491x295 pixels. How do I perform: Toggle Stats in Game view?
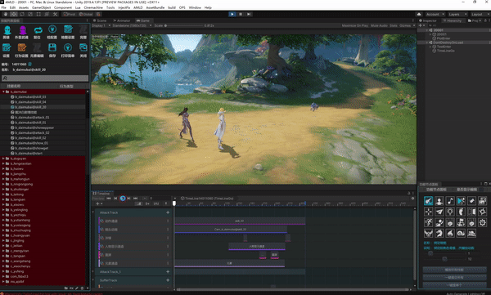[394, 25]
